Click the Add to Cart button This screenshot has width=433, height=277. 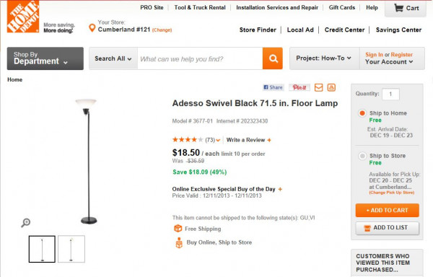387,210
